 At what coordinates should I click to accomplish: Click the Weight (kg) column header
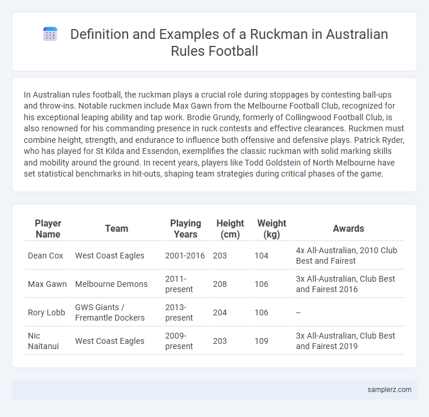tap(272, 229)
